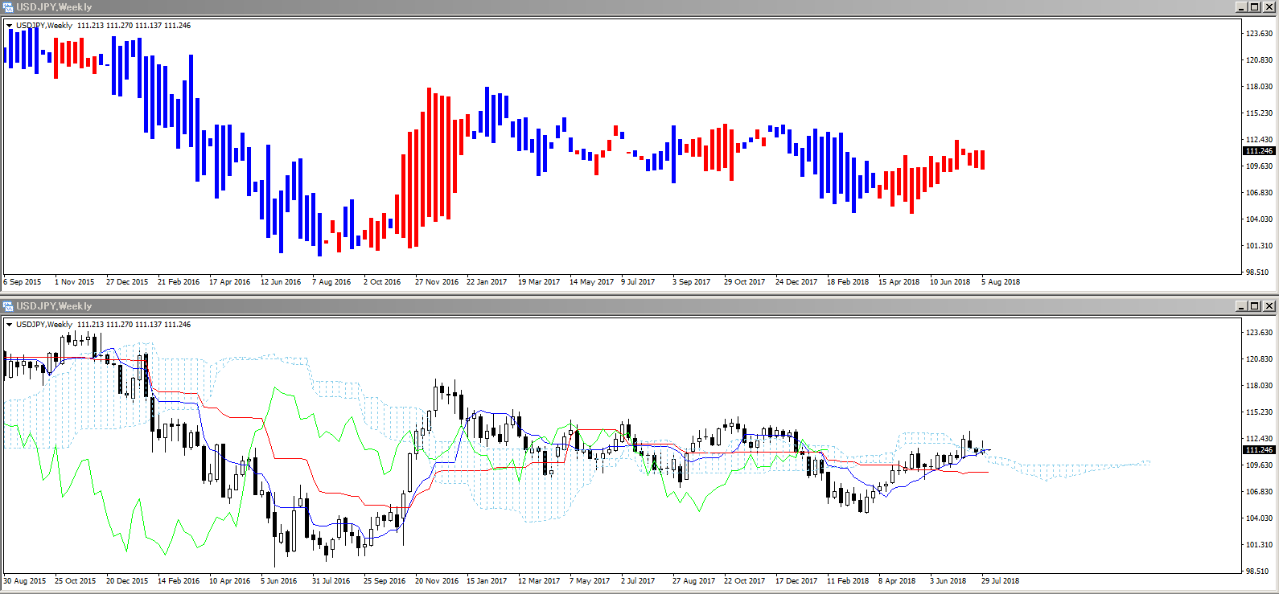Image resolution: width=1279 pixels, height=594 pixels.
Task: Click the 27 Dec 2015 date label
Action: [x=127, y=282]
